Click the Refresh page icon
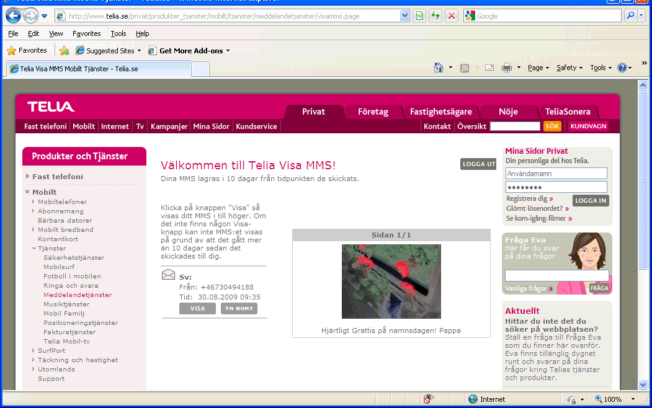This screenshot has width=652, height=408. click(435, 16)
